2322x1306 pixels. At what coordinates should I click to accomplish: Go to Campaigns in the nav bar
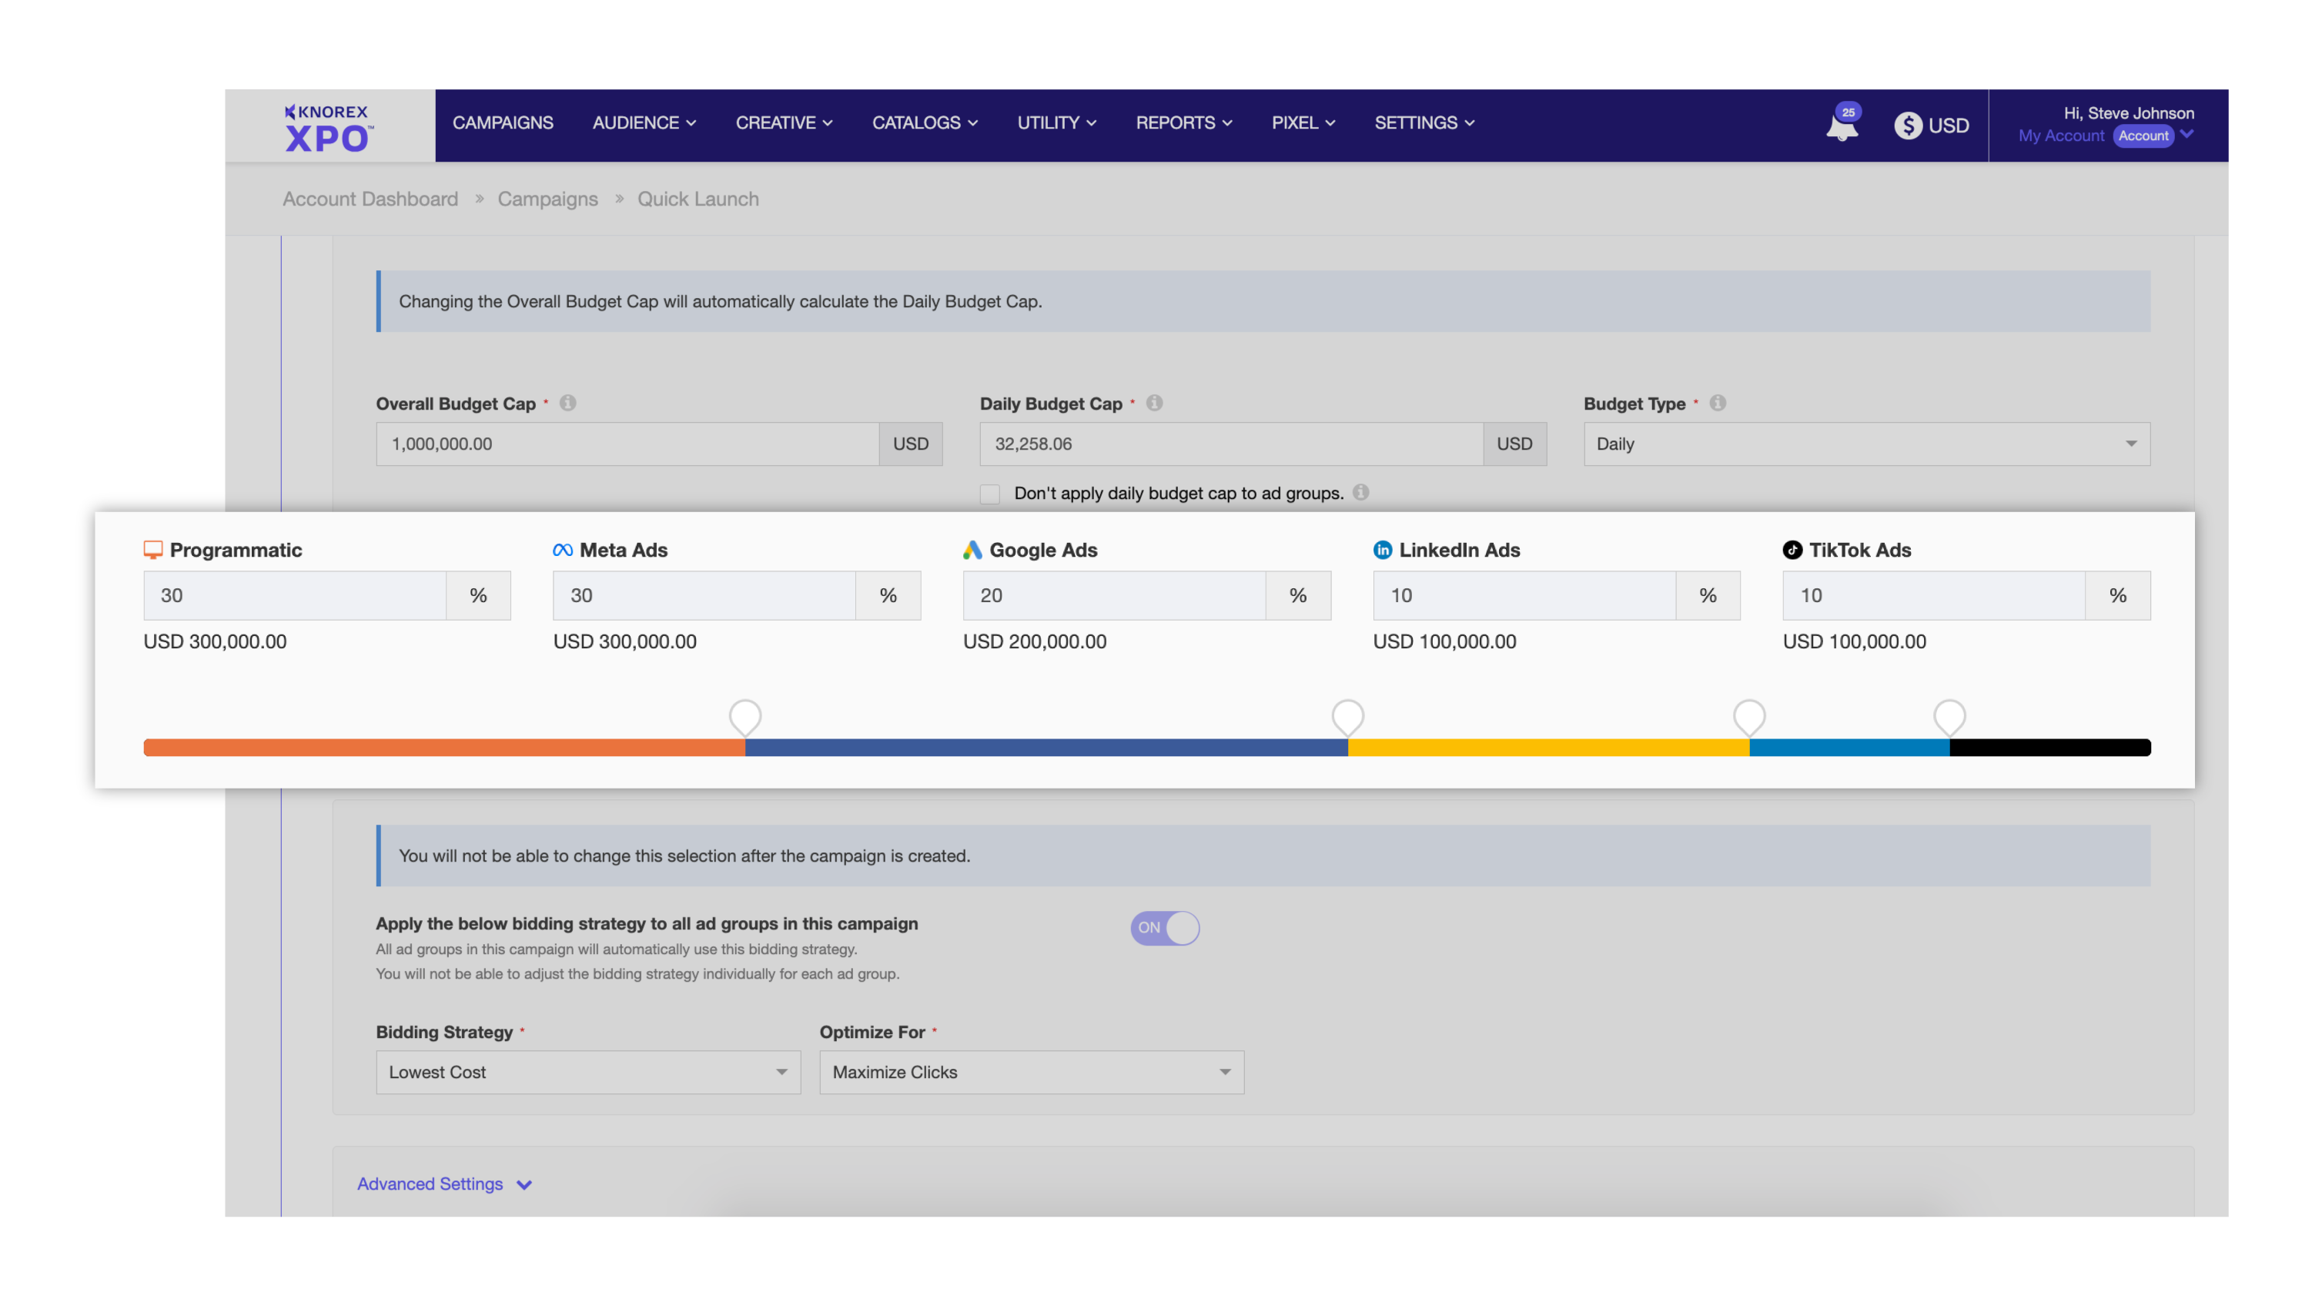click(x=503, y=122)
